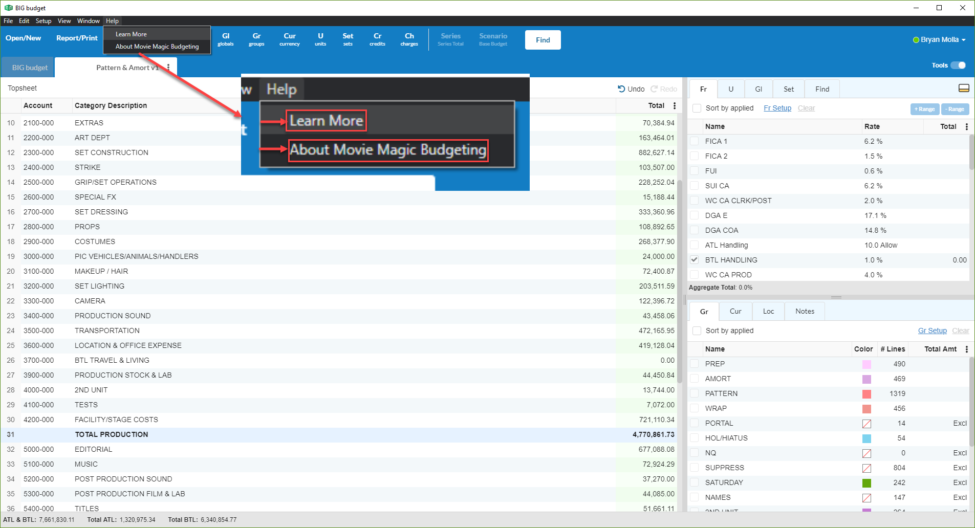This screenshot has height=528, width=975.
Task: Open the Setup menu
Action: pyautogui.click(x=44, y=21)
